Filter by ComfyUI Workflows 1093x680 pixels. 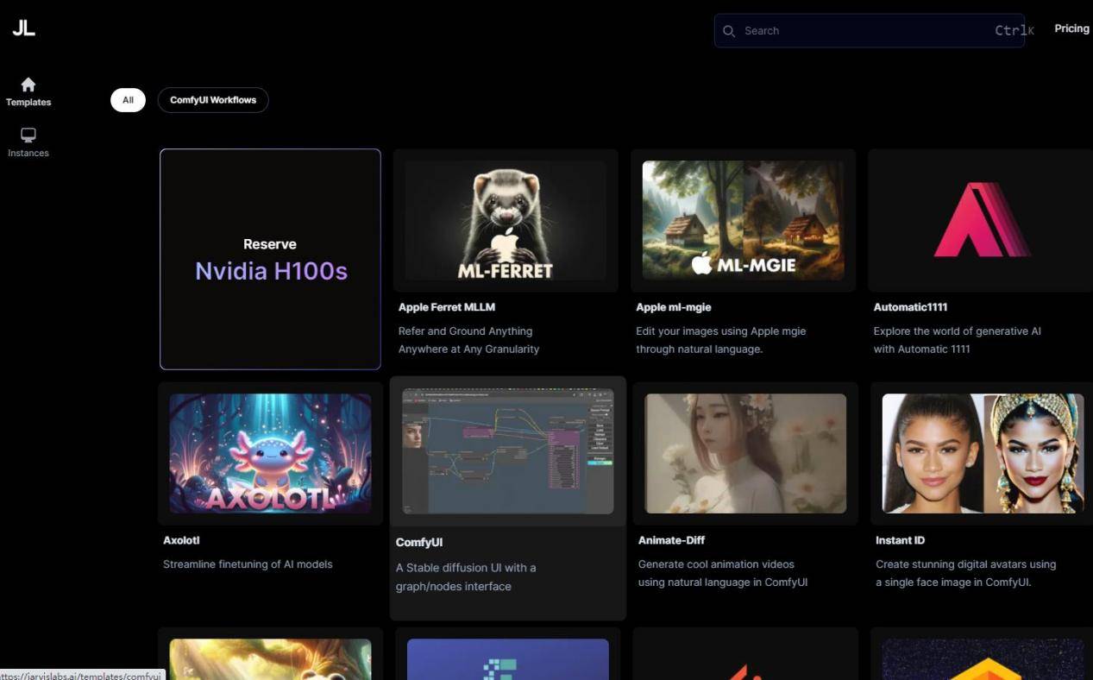pyautogui.click(x=213, y=100)
